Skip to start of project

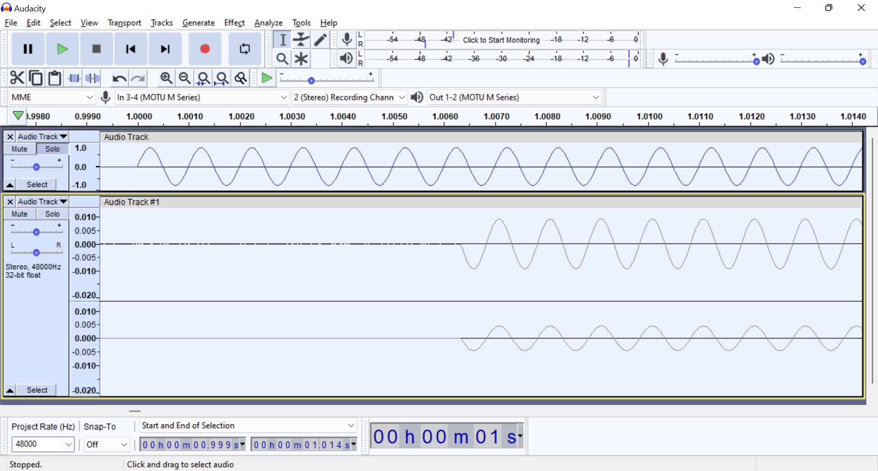[x=131, y=49]
